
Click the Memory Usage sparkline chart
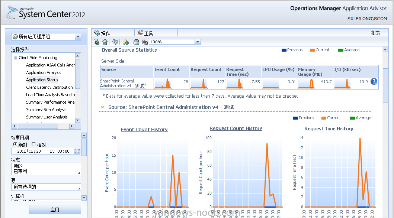pos(306,84)
